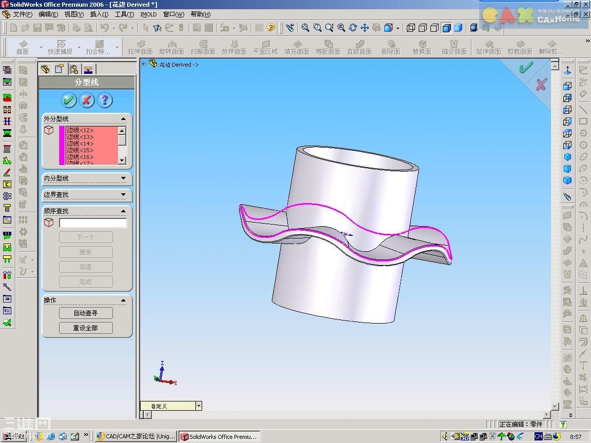Click the 顺序查找 input field
The width and height of the screenshot is (591, 443).
pos(93,223)
